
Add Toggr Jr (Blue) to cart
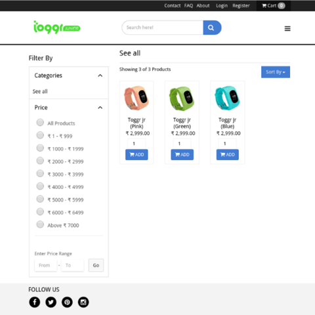(x=228, y=155)
